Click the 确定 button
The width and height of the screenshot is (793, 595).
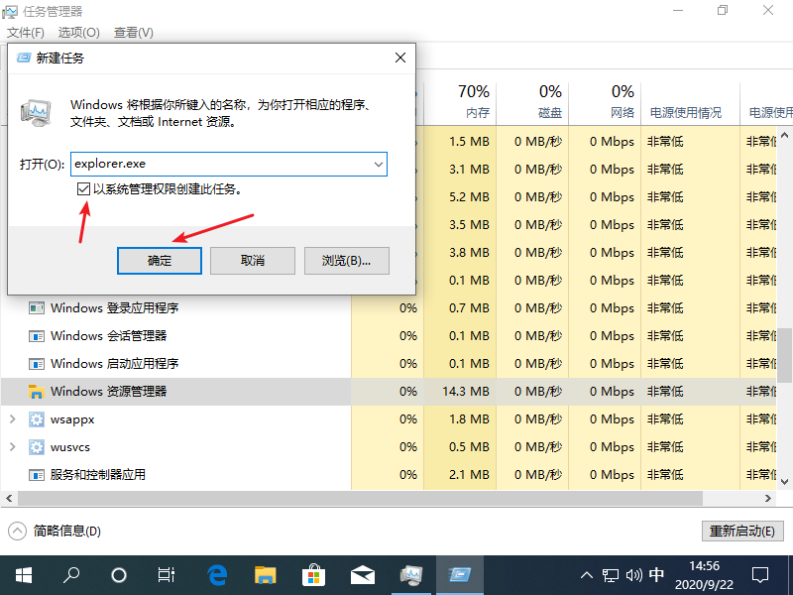coord(159,260)
